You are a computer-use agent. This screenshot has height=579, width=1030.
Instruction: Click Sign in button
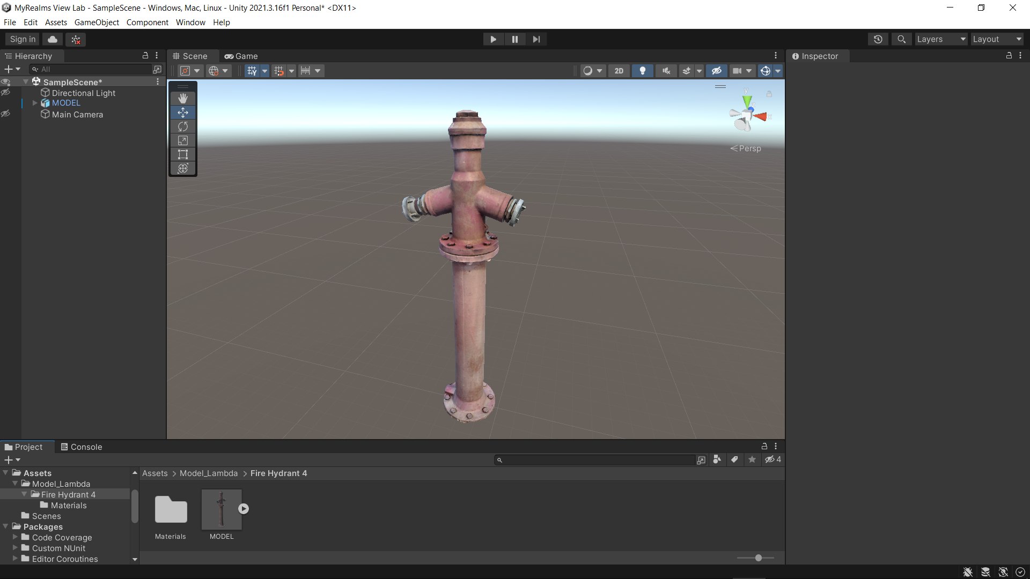pos(23,39)
